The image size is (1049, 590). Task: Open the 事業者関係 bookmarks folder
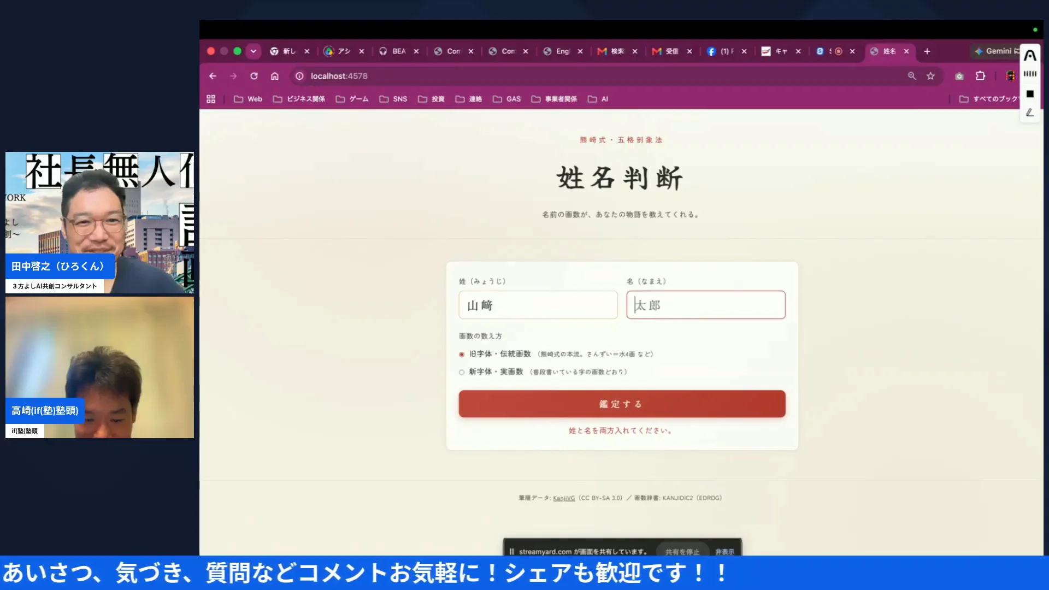tap(554, 99)
